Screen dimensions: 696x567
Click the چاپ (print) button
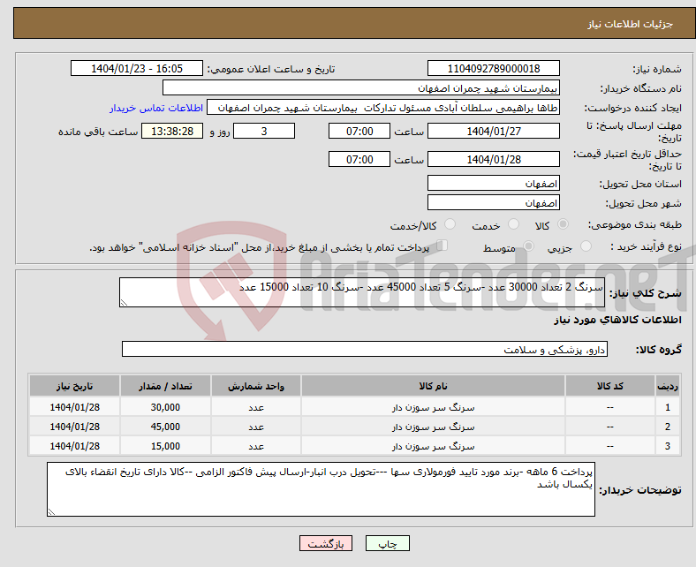387,543
